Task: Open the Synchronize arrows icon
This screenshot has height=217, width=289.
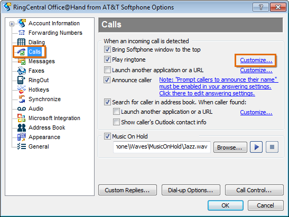Action: click(x=22, y=99)
